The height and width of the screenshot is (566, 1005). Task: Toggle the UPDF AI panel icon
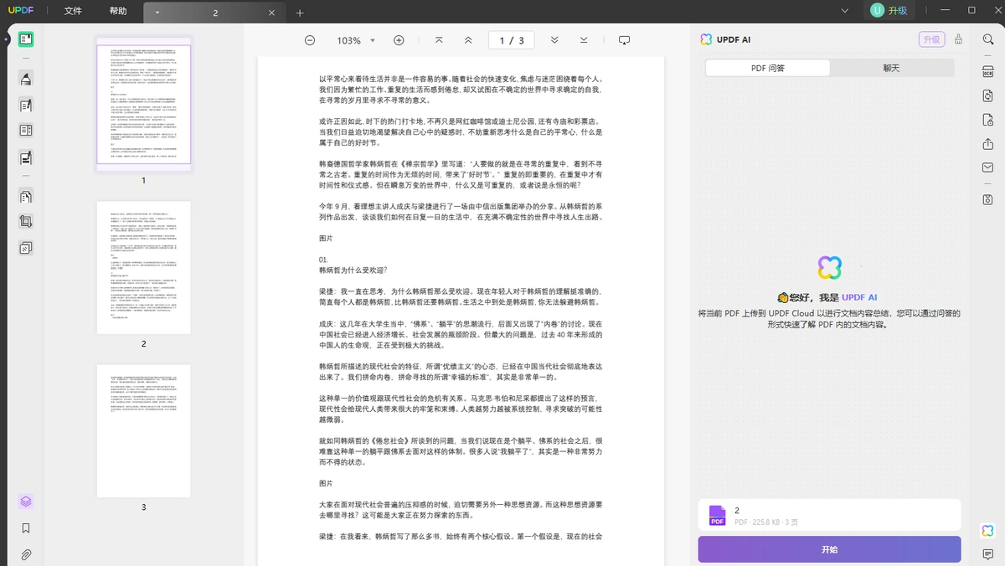(x=988, y=530)
